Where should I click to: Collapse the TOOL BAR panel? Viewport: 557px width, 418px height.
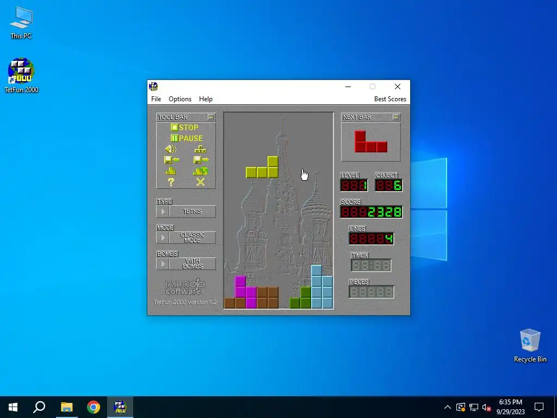211,117
